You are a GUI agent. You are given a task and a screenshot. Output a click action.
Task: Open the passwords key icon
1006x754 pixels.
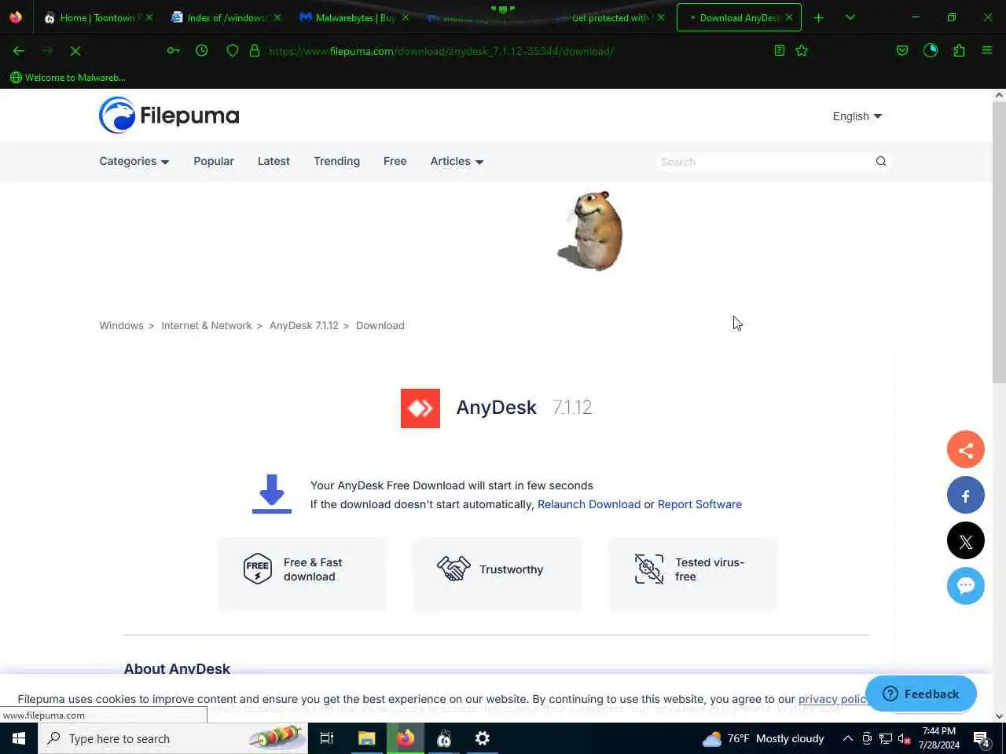pos(174,50)
